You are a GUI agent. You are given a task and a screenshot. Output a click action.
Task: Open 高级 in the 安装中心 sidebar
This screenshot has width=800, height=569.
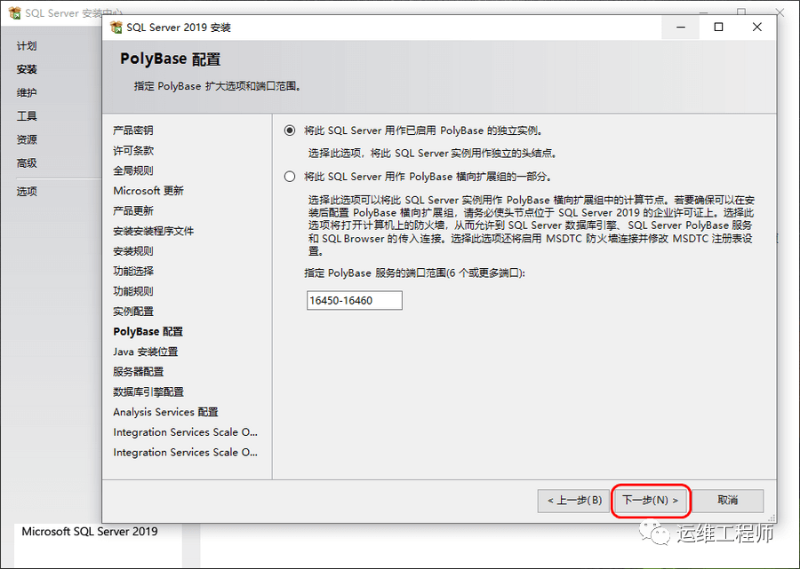click(27, 163)
